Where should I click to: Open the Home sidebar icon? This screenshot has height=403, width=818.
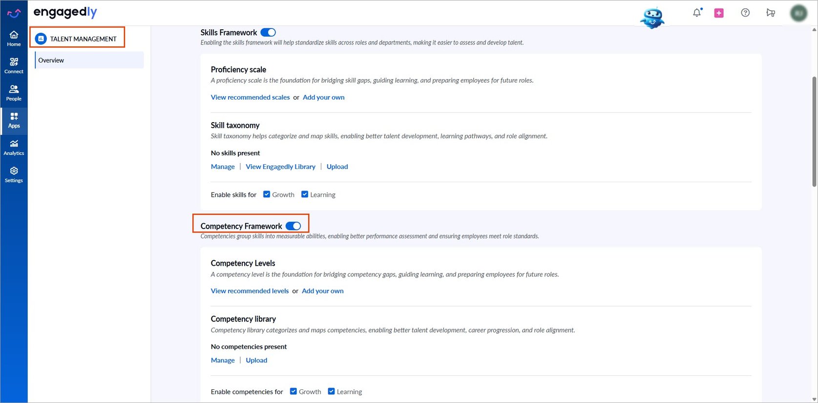pos(14,39)
